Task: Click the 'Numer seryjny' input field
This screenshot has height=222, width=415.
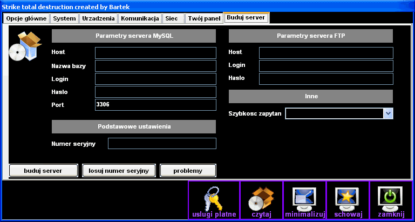Action: (162, 144)
